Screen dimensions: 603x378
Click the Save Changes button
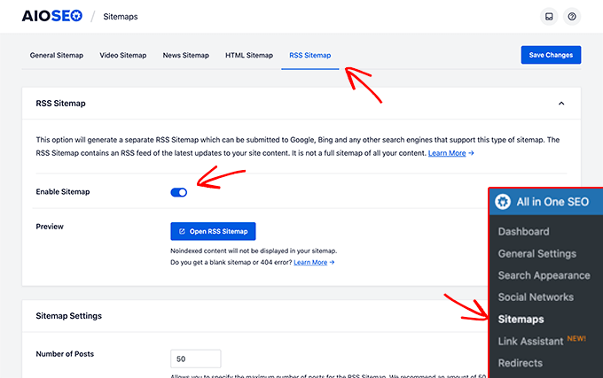click(551, 55)
